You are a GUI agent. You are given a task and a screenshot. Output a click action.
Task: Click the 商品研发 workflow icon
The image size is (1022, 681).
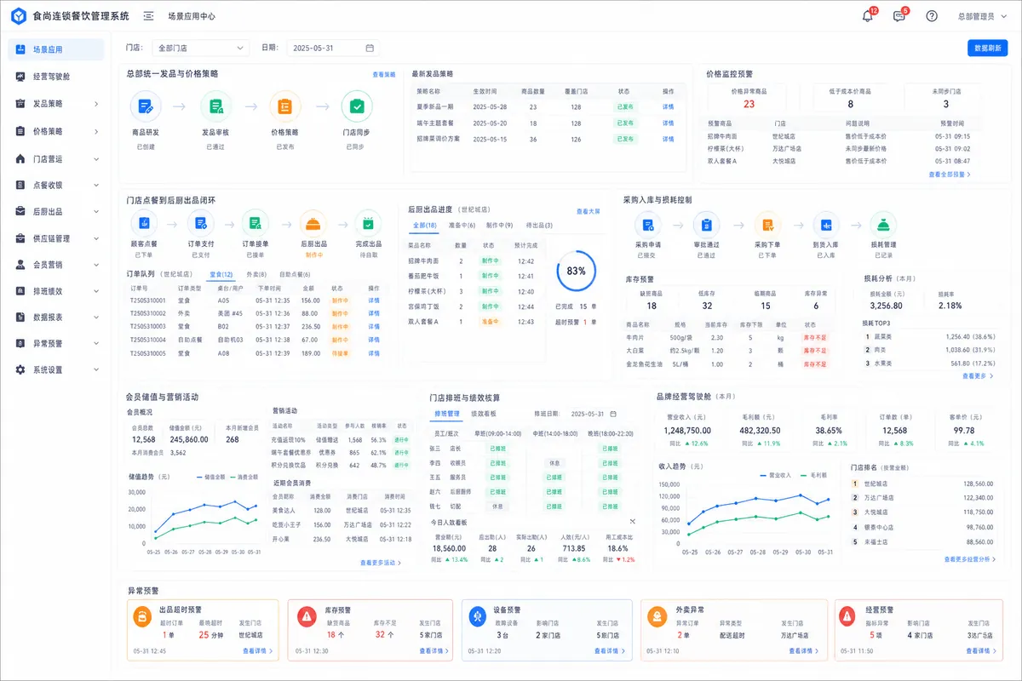146,107
